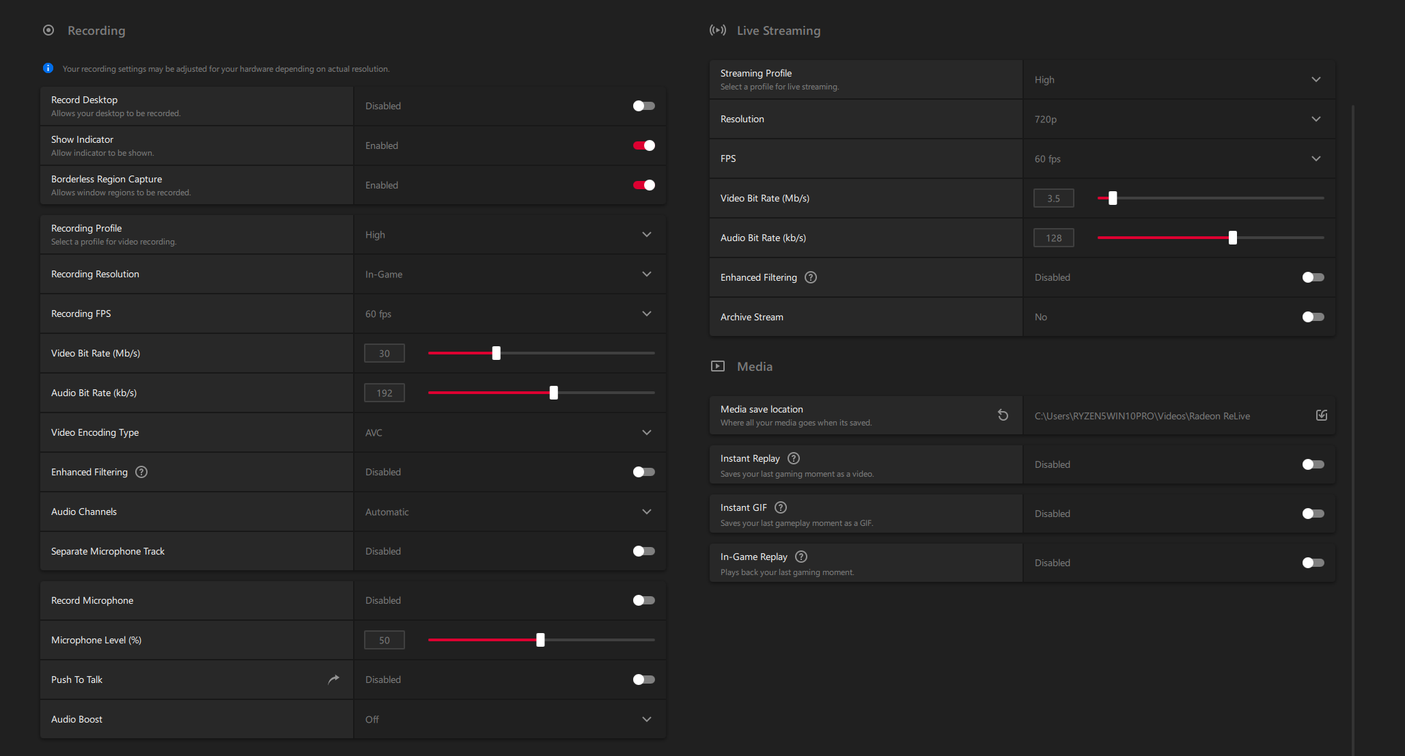The image size is (1405, 756).
Task: Expand the Recording Profile dropdown
Action: tap(510, 235)
